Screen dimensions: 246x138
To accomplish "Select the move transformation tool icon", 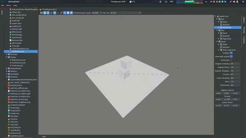I will 55,13.
